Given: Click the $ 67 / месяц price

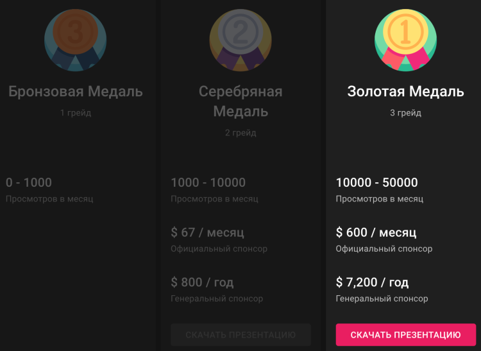Looking at the screenshot, I should 207,232.
